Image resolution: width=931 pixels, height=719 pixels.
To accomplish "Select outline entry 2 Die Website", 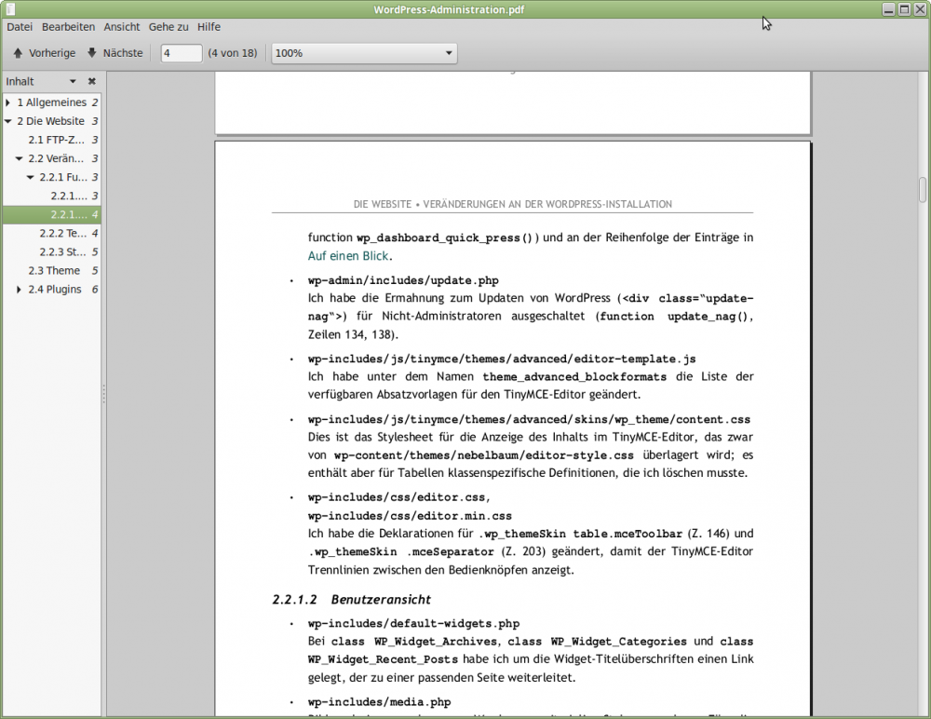I will pos(50,121).
